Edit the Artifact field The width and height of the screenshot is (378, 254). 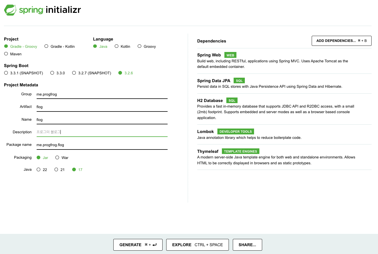(x=102, y=107)
